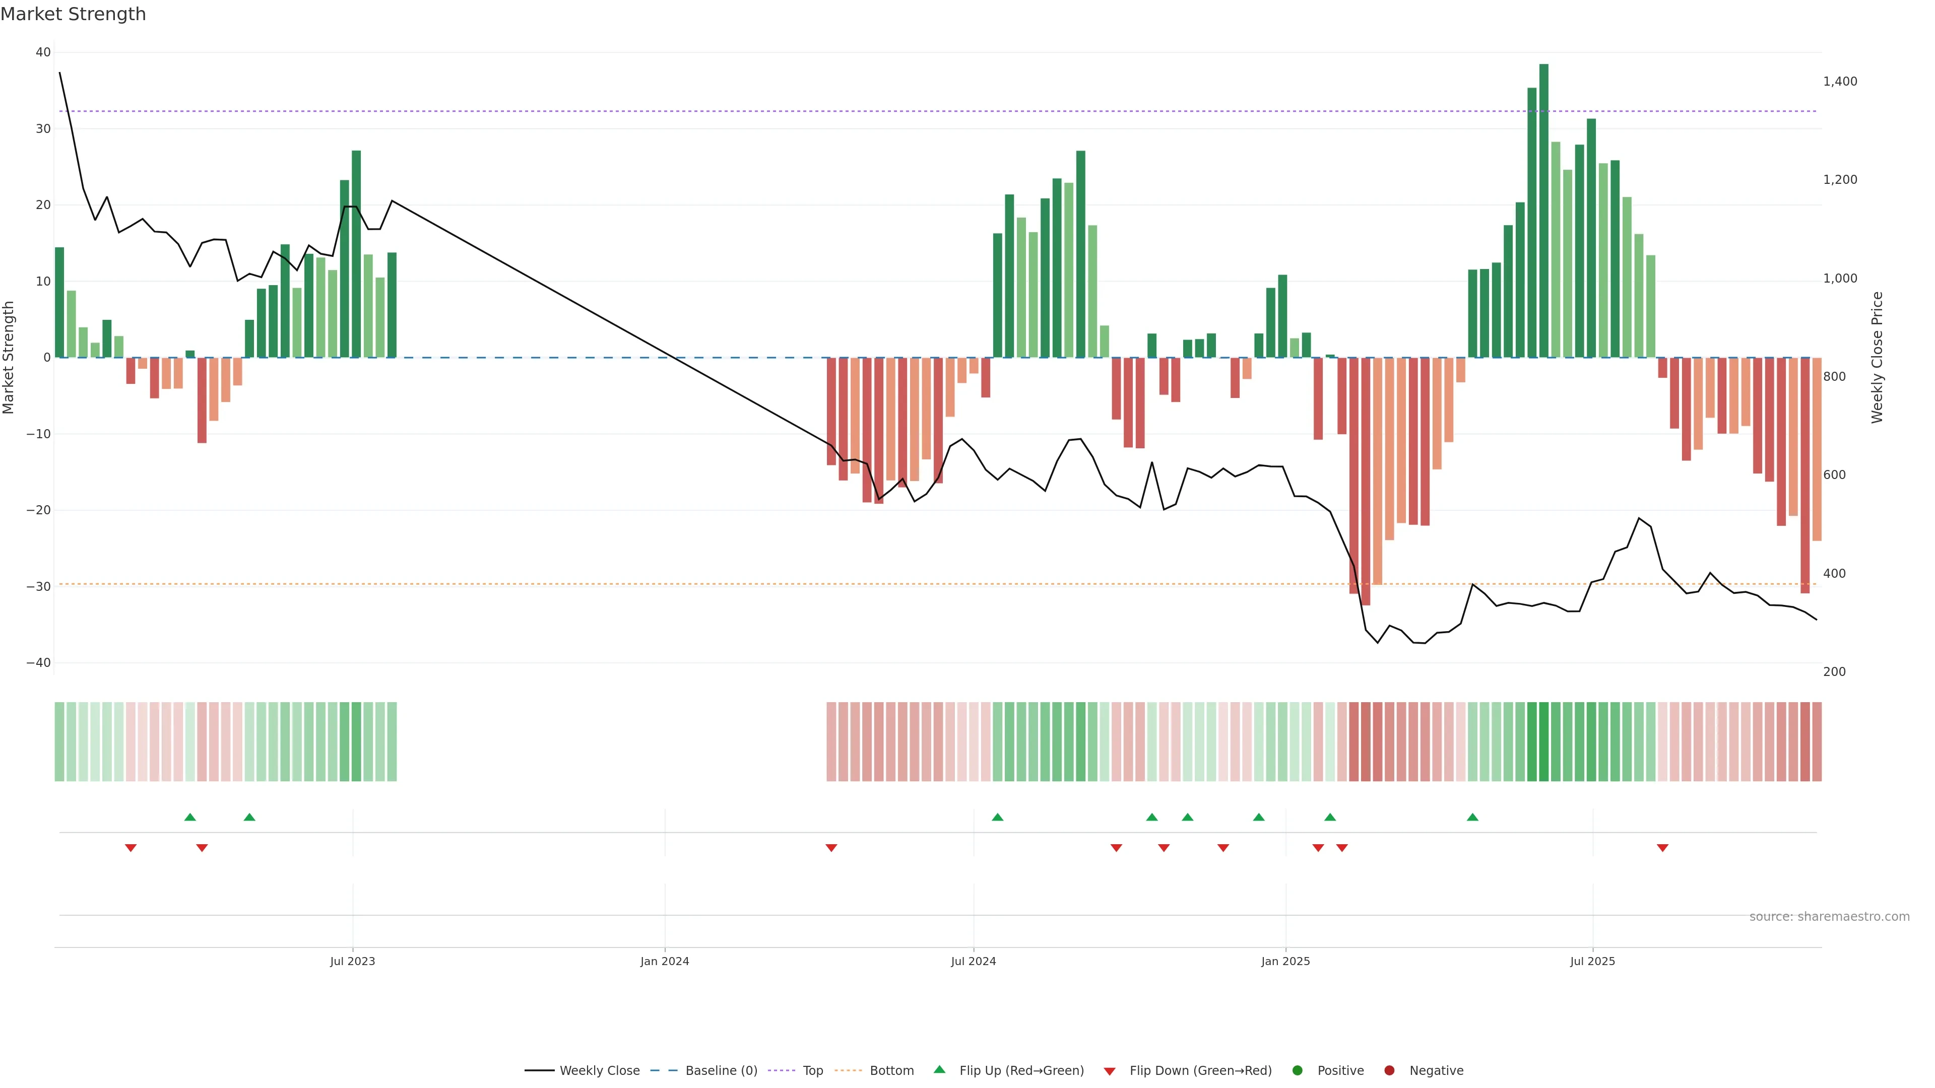The image size is (1935, 1088).
Task: Click the Jan 2024 x-axis label
Action: (664, 961)
